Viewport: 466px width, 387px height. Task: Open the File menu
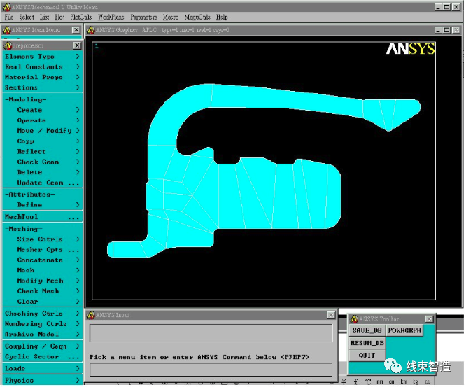coord(9,17)
